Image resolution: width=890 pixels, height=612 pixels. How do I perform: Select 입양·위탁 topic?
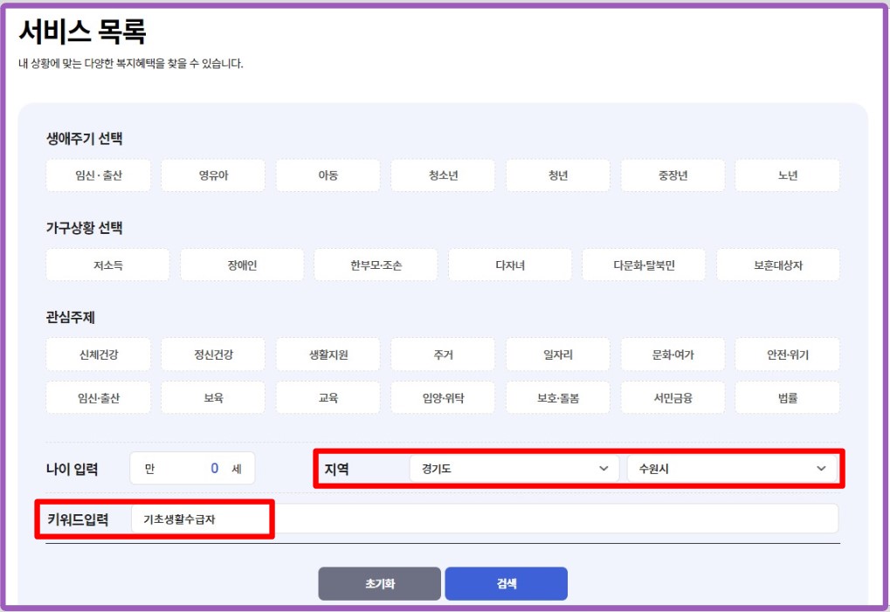click(x=443, y=397)
